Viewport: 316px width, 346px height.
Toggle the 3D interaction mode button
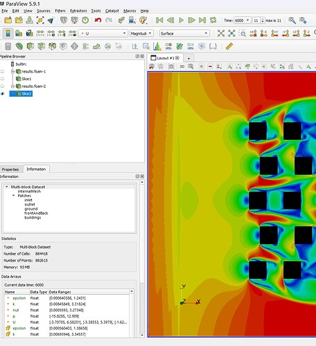(182, 66)
